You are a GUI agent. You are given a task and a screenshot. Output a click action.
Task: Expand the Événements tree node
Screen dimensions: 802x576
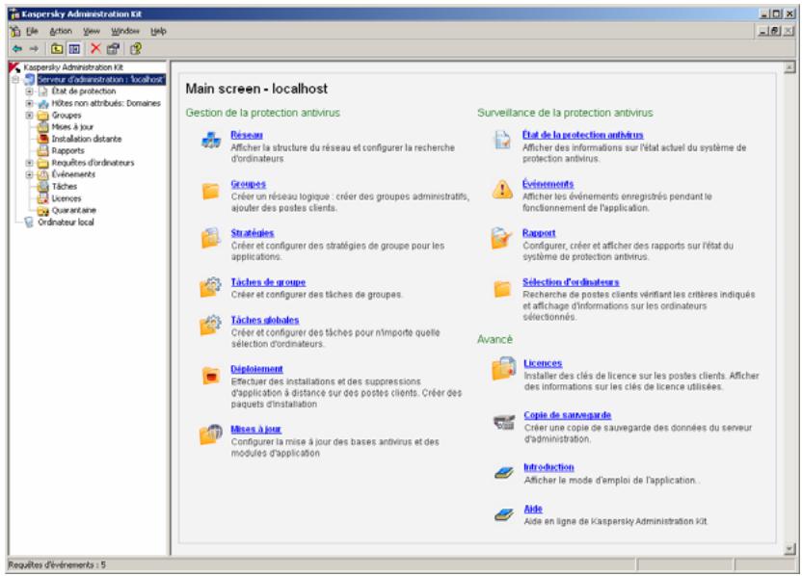point(29,174)
